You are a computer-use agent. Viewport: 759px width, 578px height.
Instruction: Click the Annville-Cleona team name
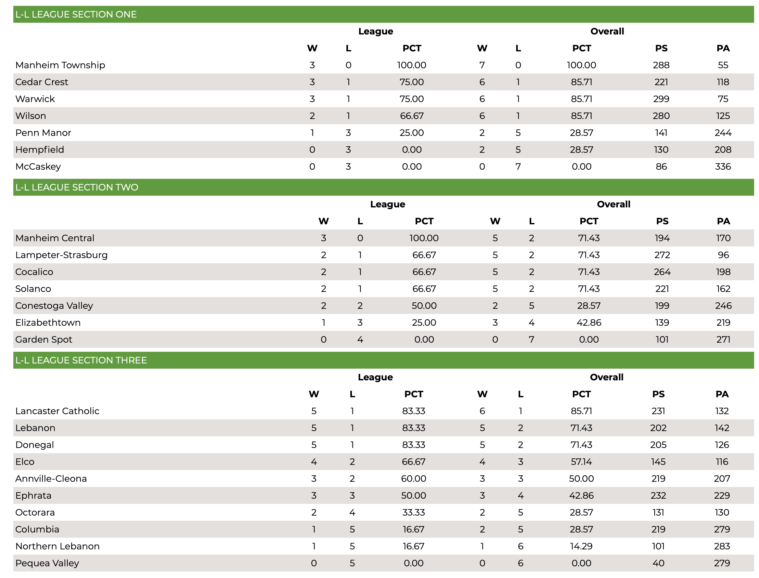coord(51,479)
